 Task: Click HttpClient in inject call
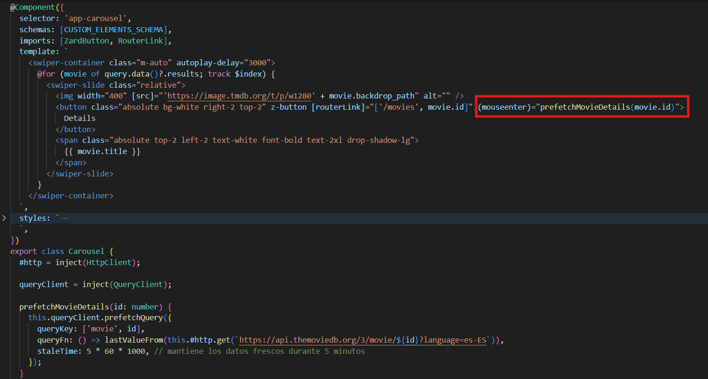(x=109, y=262)
